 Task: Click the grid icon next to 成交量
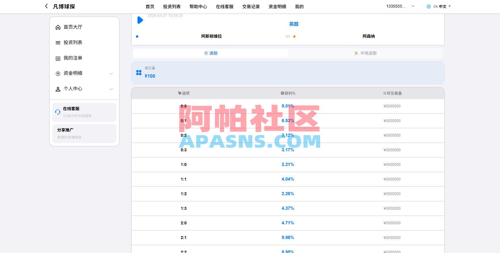click(139, 72)
